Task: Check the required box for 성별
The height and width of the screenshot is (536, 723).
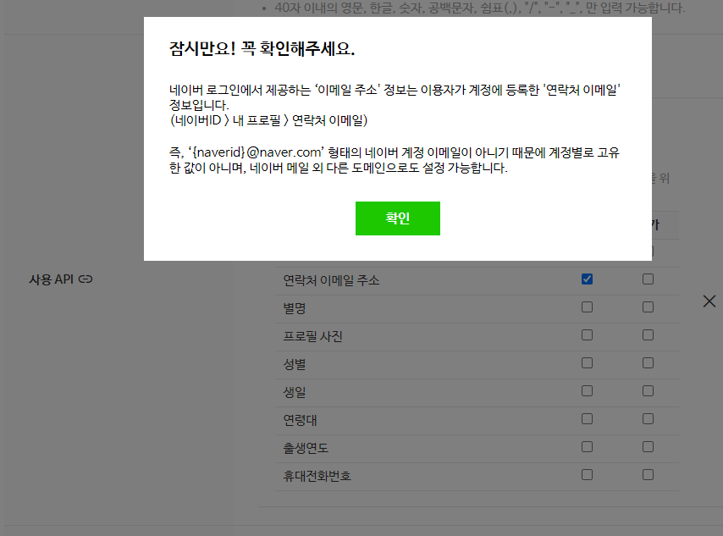Action: (x=587, y=363)
